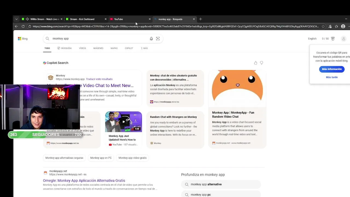Select the TODO results tab
The image size is (350, 197).
point(47,48)
